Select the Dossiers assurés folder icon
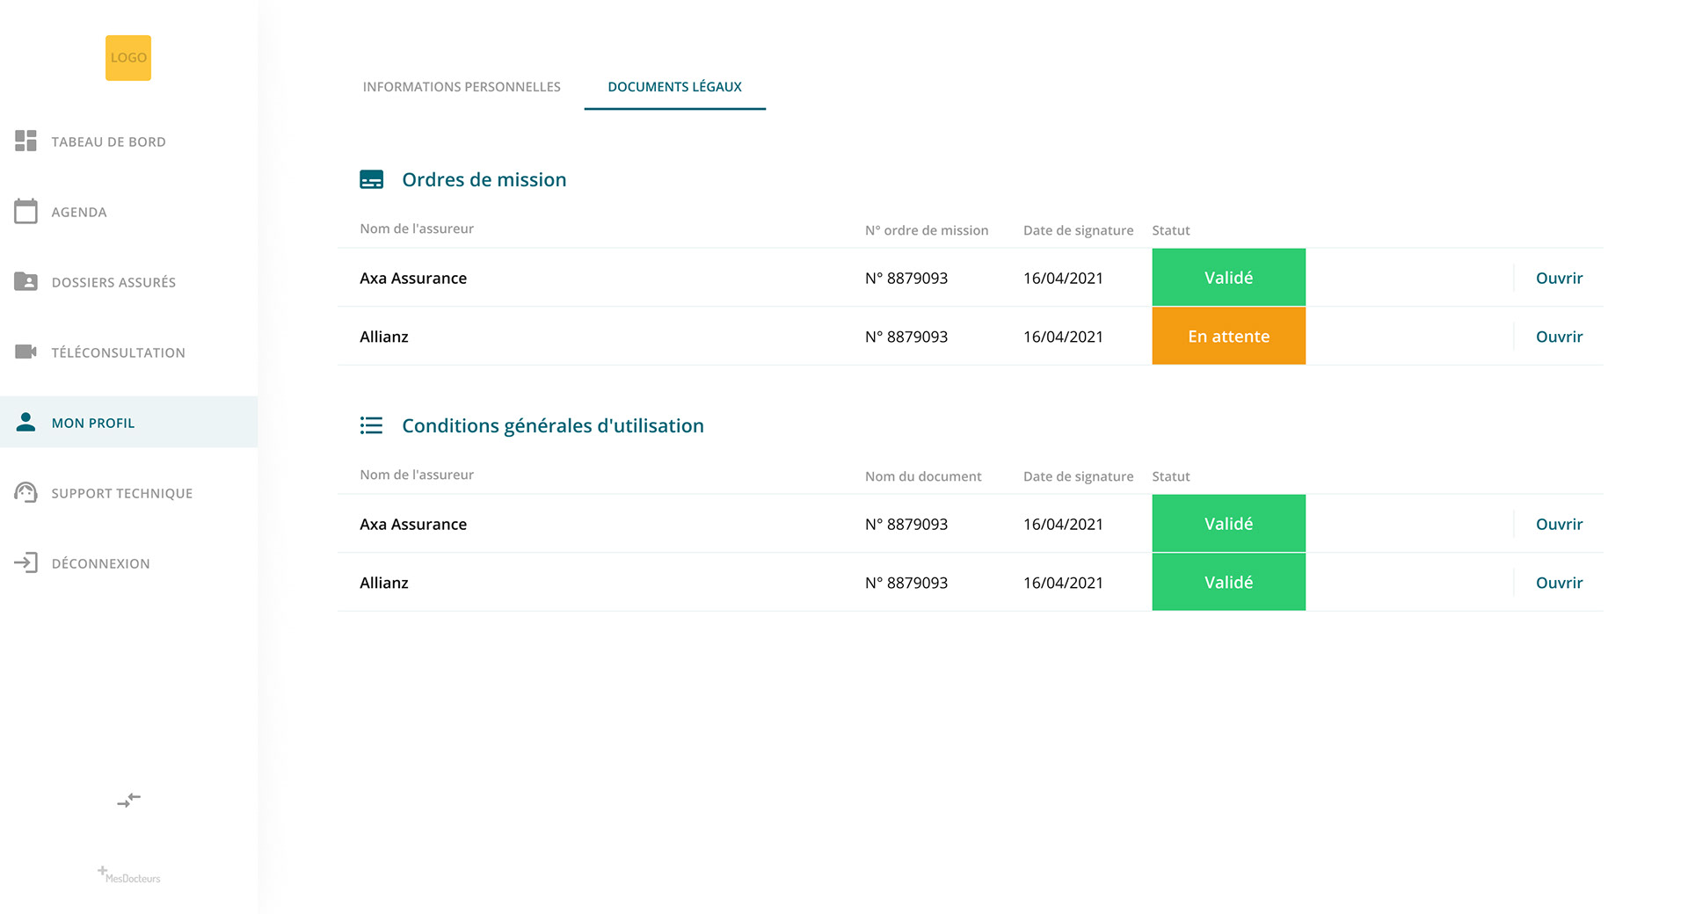 25,281
